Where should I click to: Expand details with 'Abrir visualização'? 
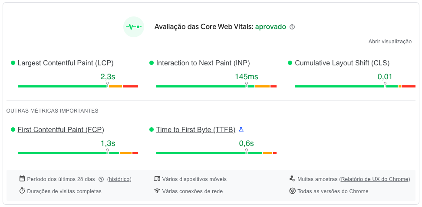[390, 42]
